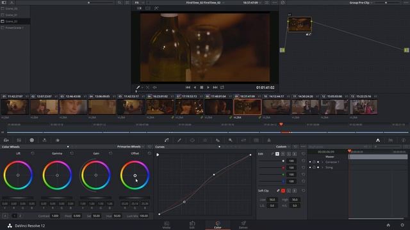The height and width of the screenshot is (230, 410).
Task: Toggle the G channel Edit curve button
Action: [289, 154]
